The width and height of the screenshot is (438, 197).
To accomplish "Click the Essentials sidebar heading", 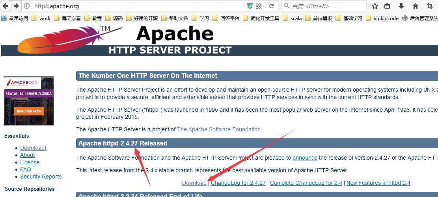I will 17,136.
